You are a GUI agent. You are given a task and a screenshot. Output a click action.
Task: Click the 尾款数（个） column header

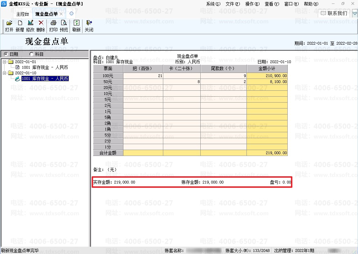point(223,69)
